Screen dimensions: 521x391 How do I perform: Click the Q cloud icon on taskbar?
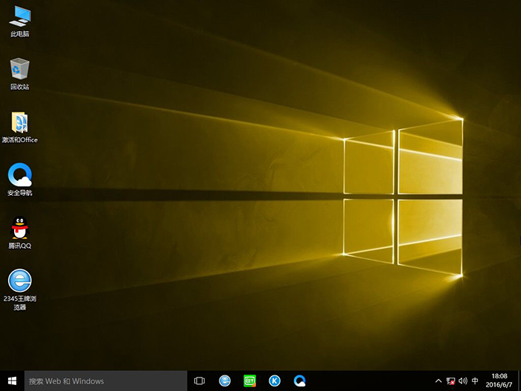pyautogui.click(x=299, y=381)
